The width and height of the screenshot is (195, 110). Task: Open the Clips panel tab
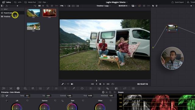42,2
